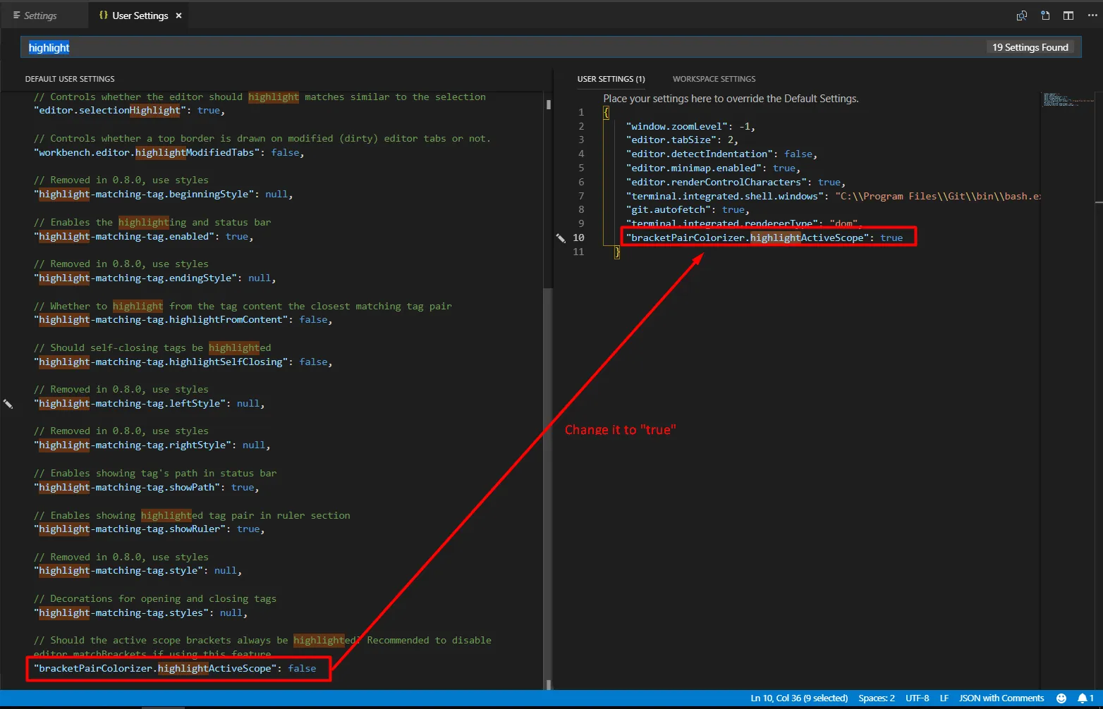Open the More Actions ellipsis menu
This screenshot has width=1103, height=709.
1092,16
